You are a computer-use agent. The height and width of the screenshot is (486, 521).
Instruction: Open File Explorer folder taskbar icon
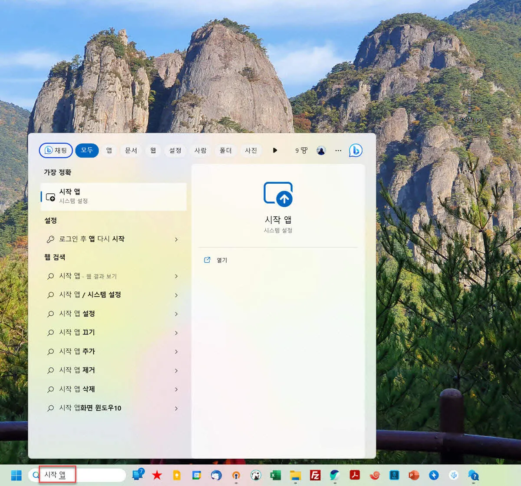tap(295, 475)
